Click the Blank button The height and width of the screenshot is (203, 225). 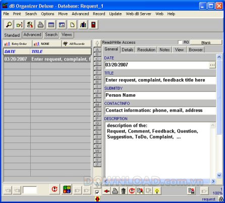pyautogui.click(x=206, y=42)
